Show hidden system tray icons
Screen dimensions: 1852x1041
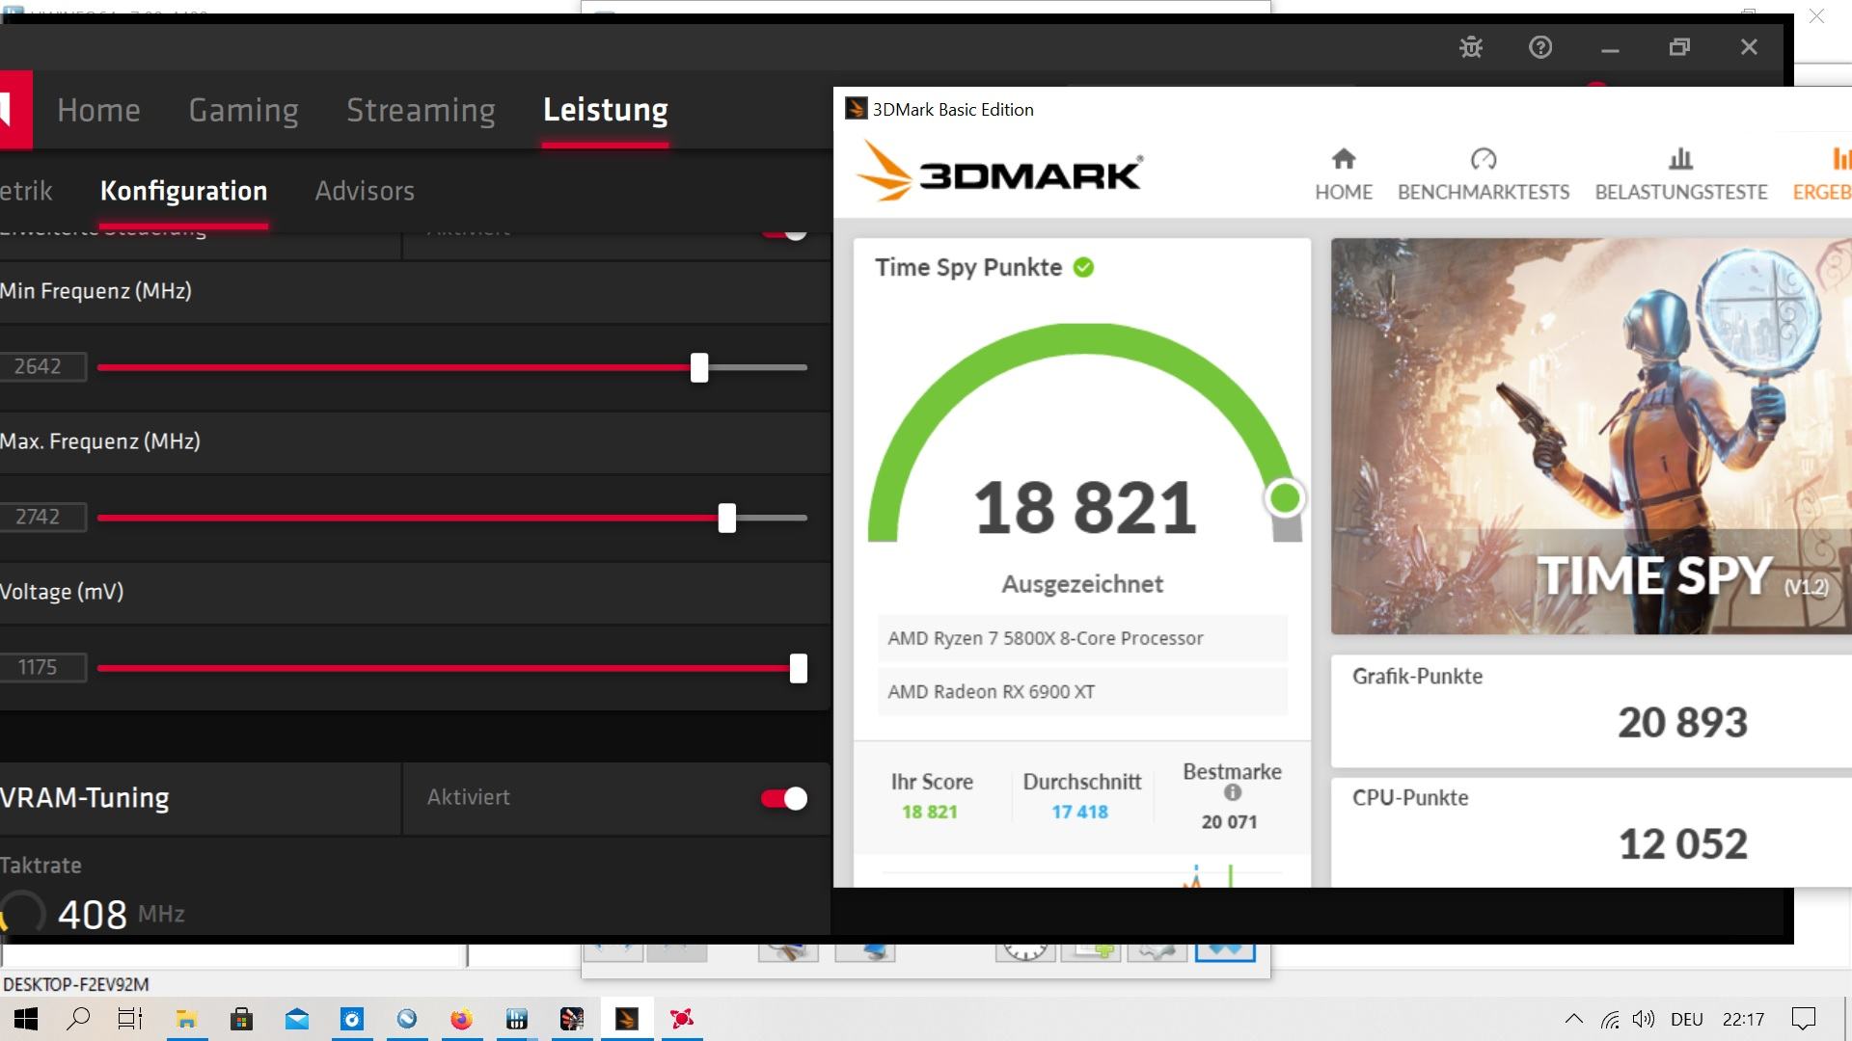1573,1019
